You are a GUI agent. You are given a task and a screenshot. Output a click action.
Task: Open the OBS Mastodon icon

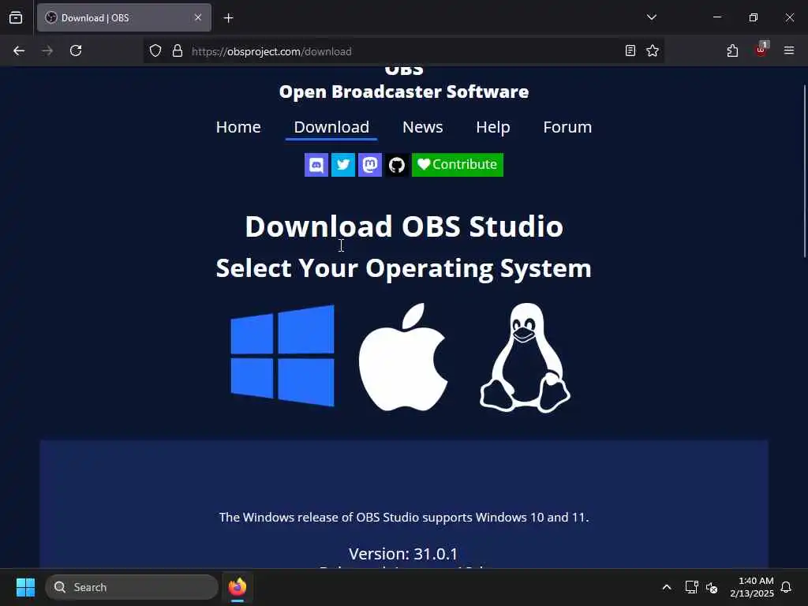[x=370, y=165]
